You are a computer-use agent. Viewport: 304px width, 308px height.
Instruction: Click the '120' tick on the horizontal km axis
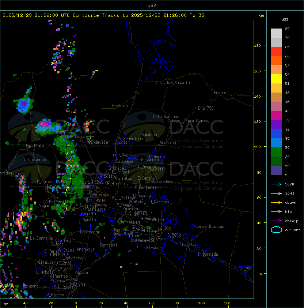point(227,303)
